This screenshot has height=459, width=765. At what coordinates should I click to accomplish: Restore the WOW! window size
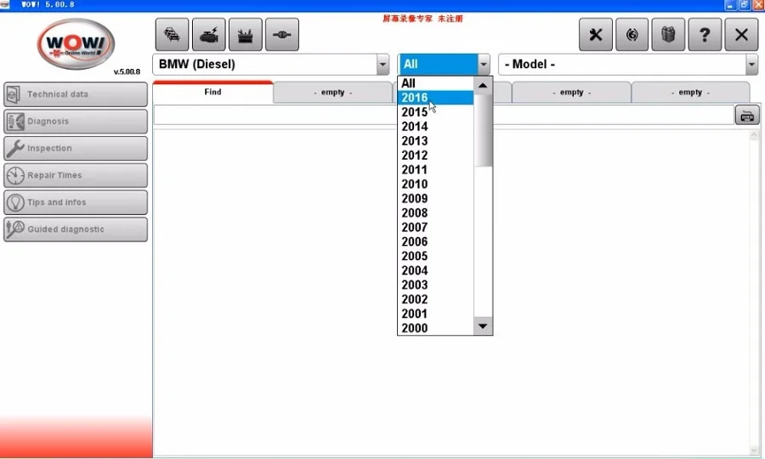[x=744, y=5]
